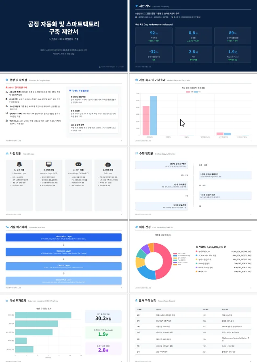Select the Operation Layer architecture block
The image size is (257, 362).
point(63,252)
